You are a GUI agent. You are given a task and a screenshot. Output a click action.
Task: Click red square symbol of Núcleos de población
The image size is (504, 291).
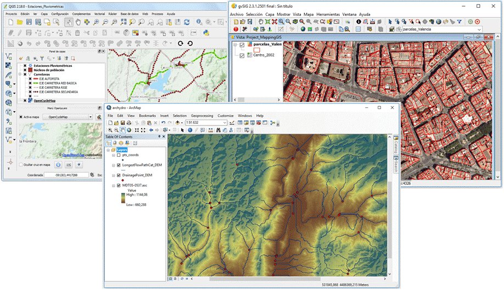30,70
